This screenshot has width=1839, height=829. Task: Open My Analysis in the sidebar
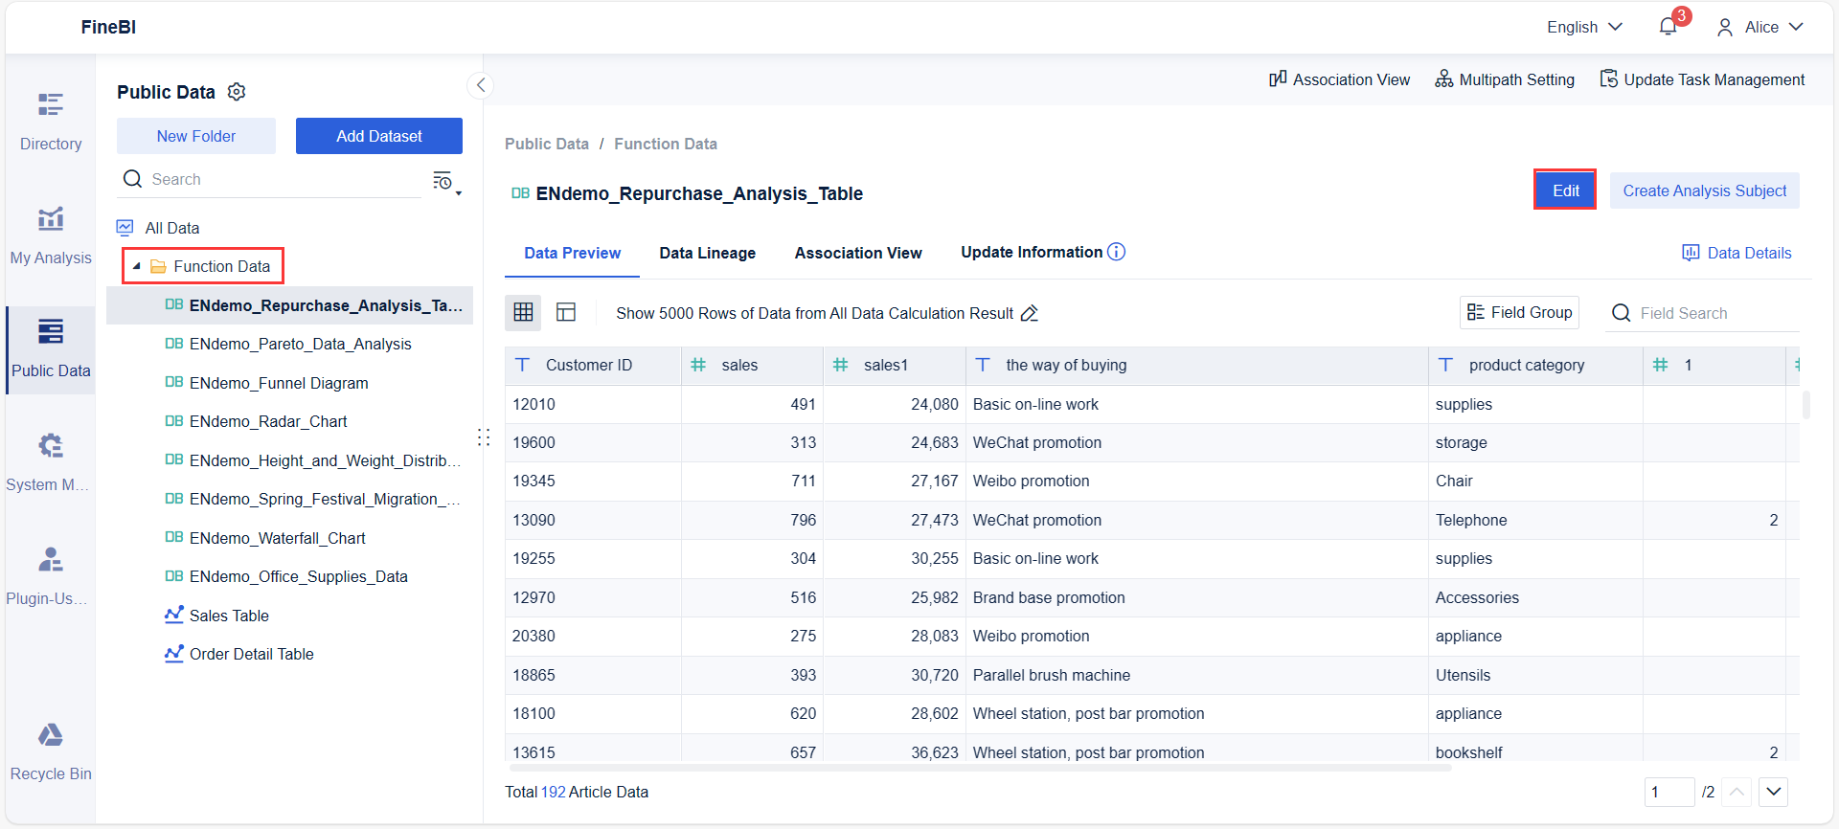(x=51, y=236)
